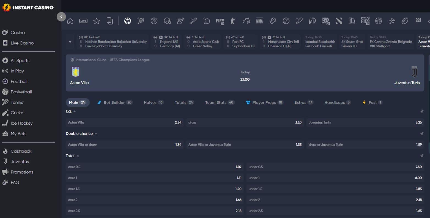
Task: Open Juventus sidebar link
Action: pyautogui.click(x=20, y=161)
